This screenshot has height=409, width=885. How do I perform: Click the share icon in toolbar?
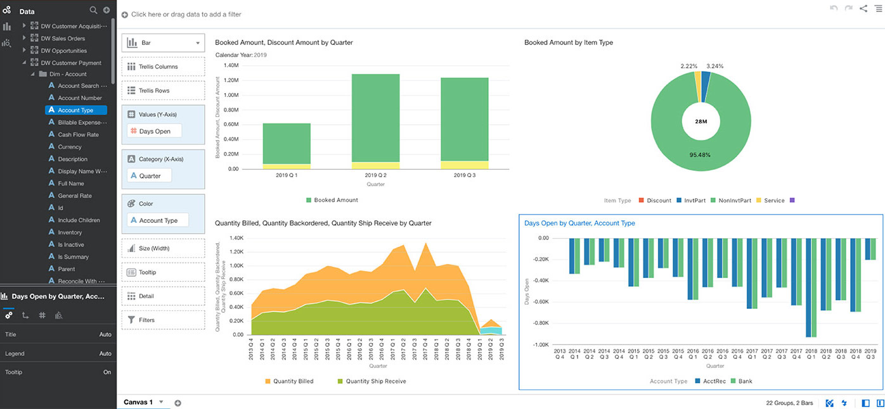pos(863,8)
